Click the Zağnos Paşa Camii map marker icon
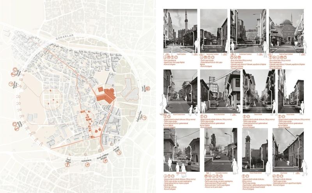Viewport: 312px width, 193px height. point(144,117)
